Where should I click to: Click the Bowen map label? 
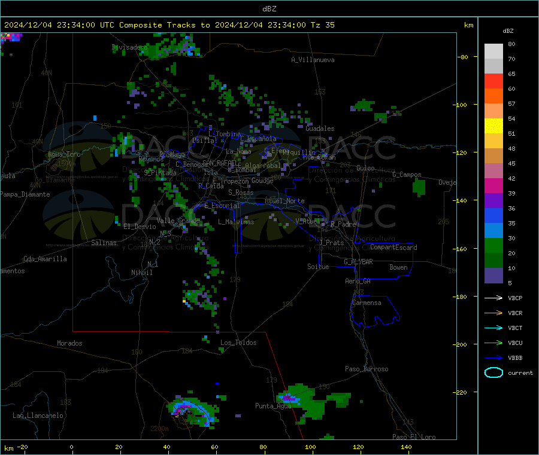[398, 267]
